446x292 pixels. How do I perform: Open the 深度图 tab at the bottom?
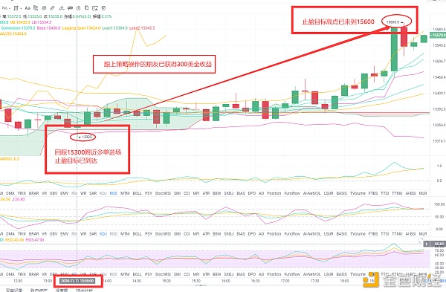tap(62, 291)
